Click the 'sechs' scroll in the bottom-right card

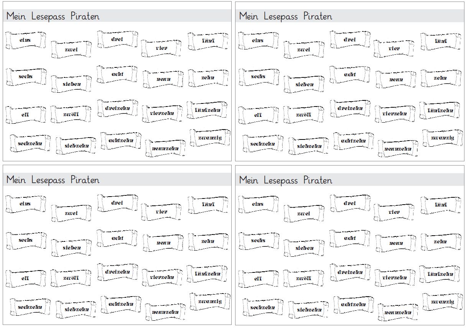[259, 241]
